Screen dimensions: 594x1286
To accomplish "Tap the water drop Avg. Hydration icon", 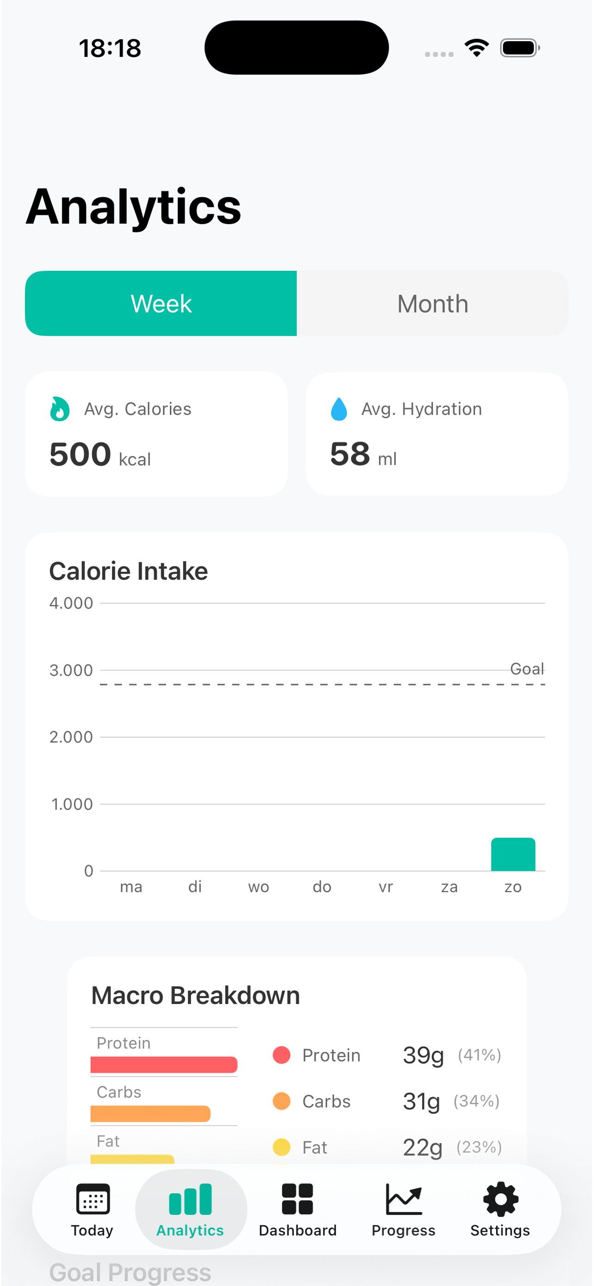I will click(x=339, y=409).
